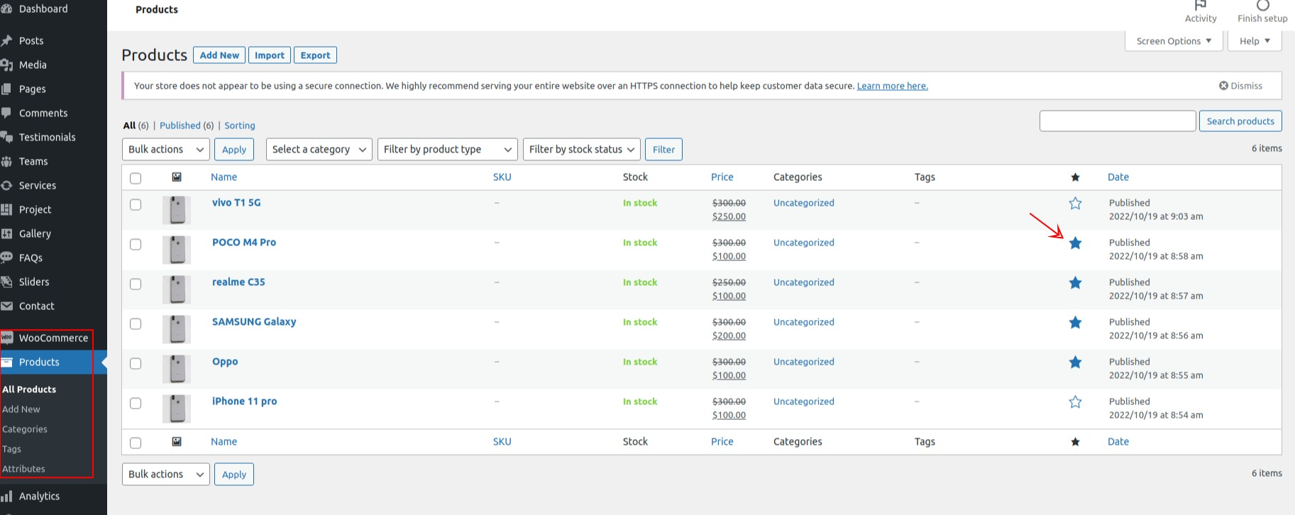Open Filter by product type dropdown

(448, 149)
